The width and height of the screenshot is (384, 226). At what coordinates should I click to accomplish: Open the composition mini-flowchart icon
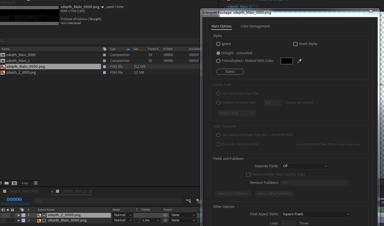(188, 201)
